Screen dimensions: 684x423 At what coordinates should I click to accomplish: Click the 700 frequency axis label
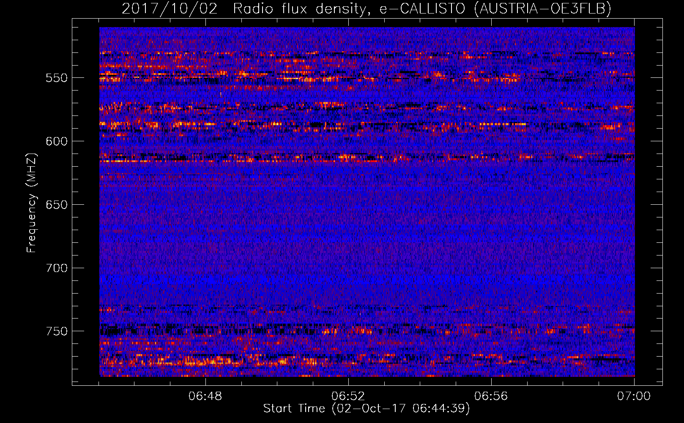(x=57, y=268)
